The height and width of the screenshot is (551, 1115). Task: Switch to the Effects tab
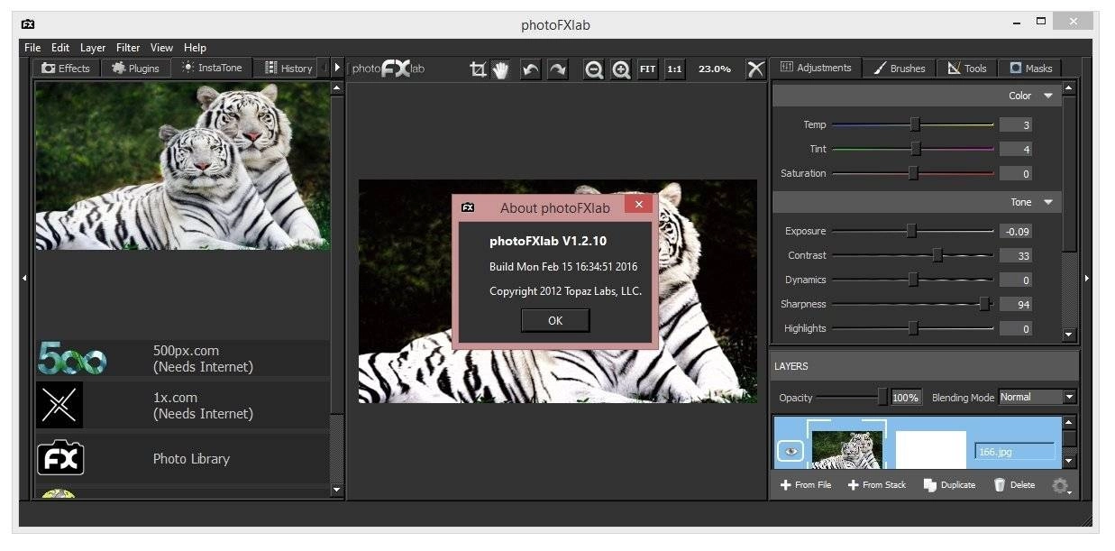(66, 68)
